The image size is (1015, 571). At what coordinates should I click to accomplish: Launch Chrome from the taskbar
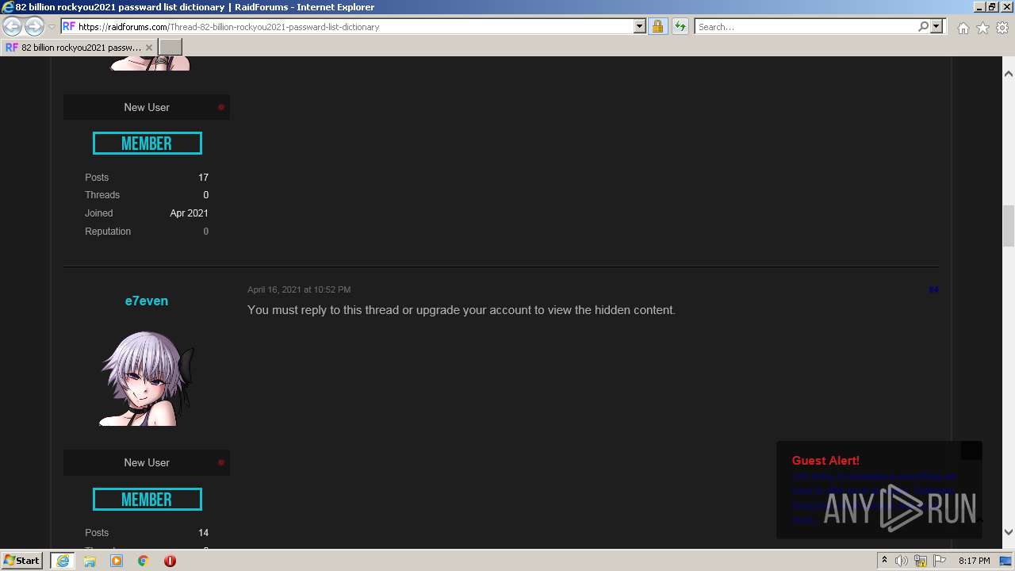pyautogui.click(x=144, y=561)
